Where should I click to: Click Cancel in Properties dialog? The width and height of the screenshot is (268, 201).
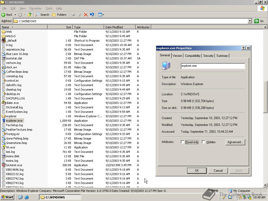pyautogui.click(x=218, y=171)
